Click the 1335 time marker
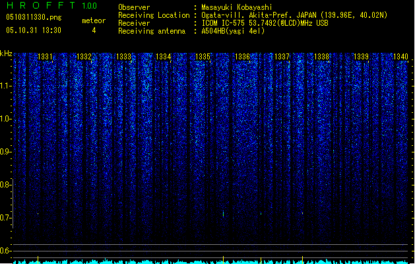This screenshot has height=264, width=415. pos(203,57)
